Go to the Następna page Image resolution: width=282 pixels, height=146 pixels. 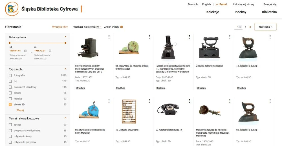265,27
